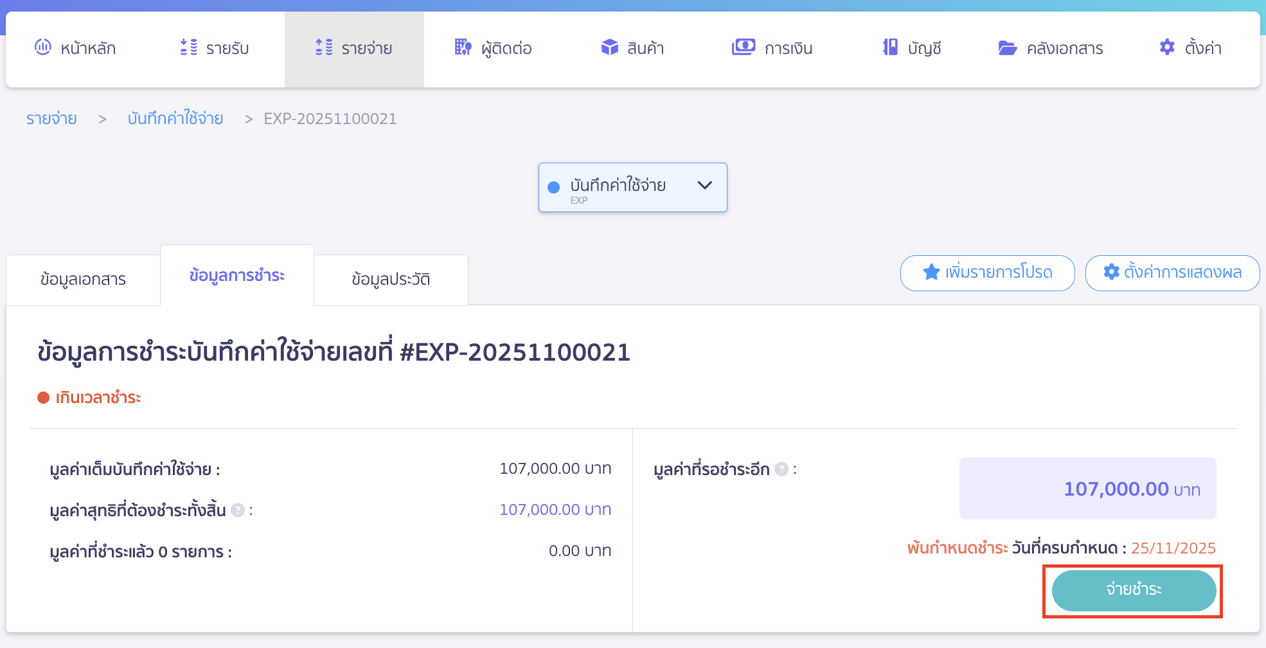The width and height of the screenshot is (1266, 648).
Task: Expand the dropdown chevron arrow for EXP
Action: 704,185
